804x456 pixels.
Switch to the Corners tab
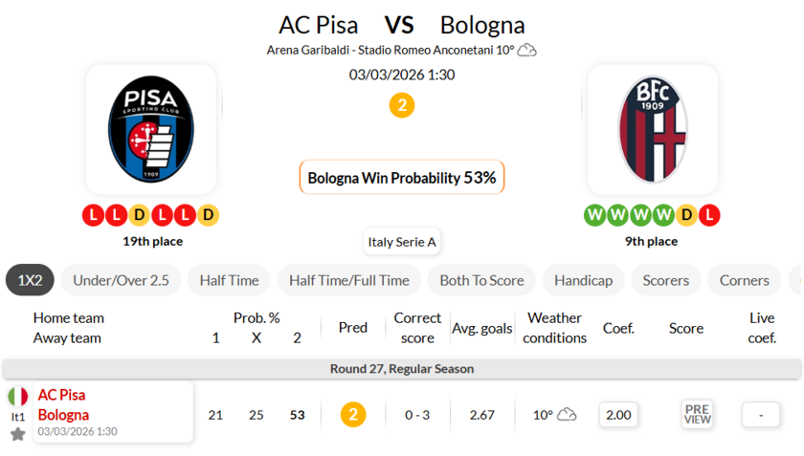(x=744, y=280)
